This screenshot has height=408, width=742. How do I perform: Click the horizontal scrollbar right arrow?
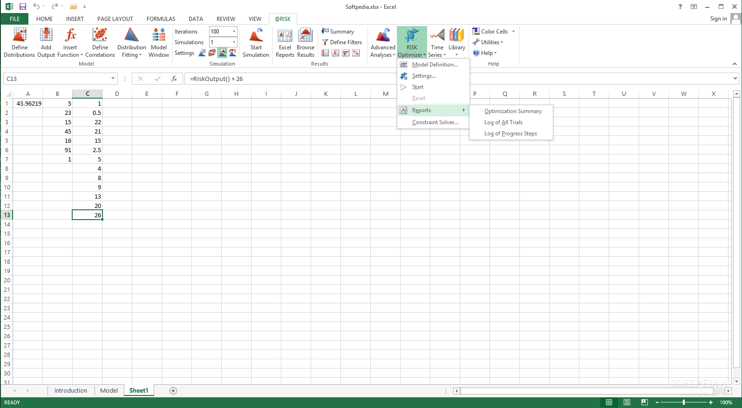[x=728, y=391]
